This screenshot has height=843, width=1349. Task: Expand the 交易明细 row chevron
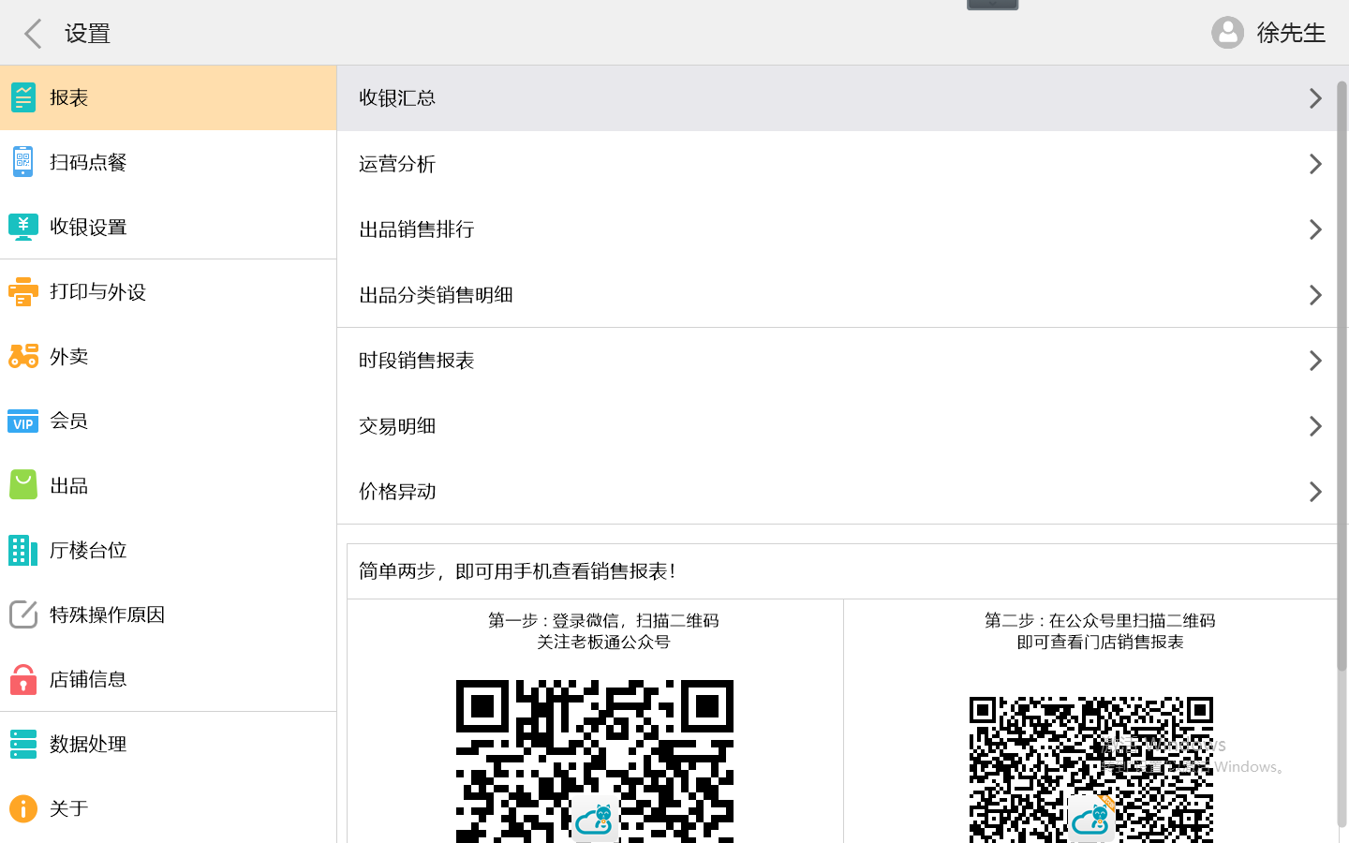point(1315,426)
